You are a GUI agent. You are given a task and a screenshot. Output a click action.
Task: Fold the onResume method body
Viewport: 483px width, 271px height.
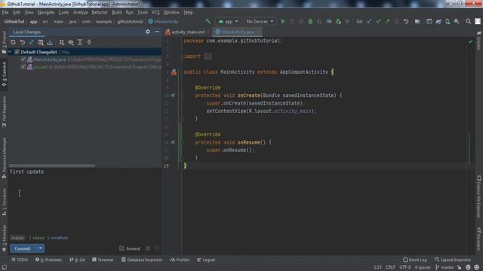(182, 142)
